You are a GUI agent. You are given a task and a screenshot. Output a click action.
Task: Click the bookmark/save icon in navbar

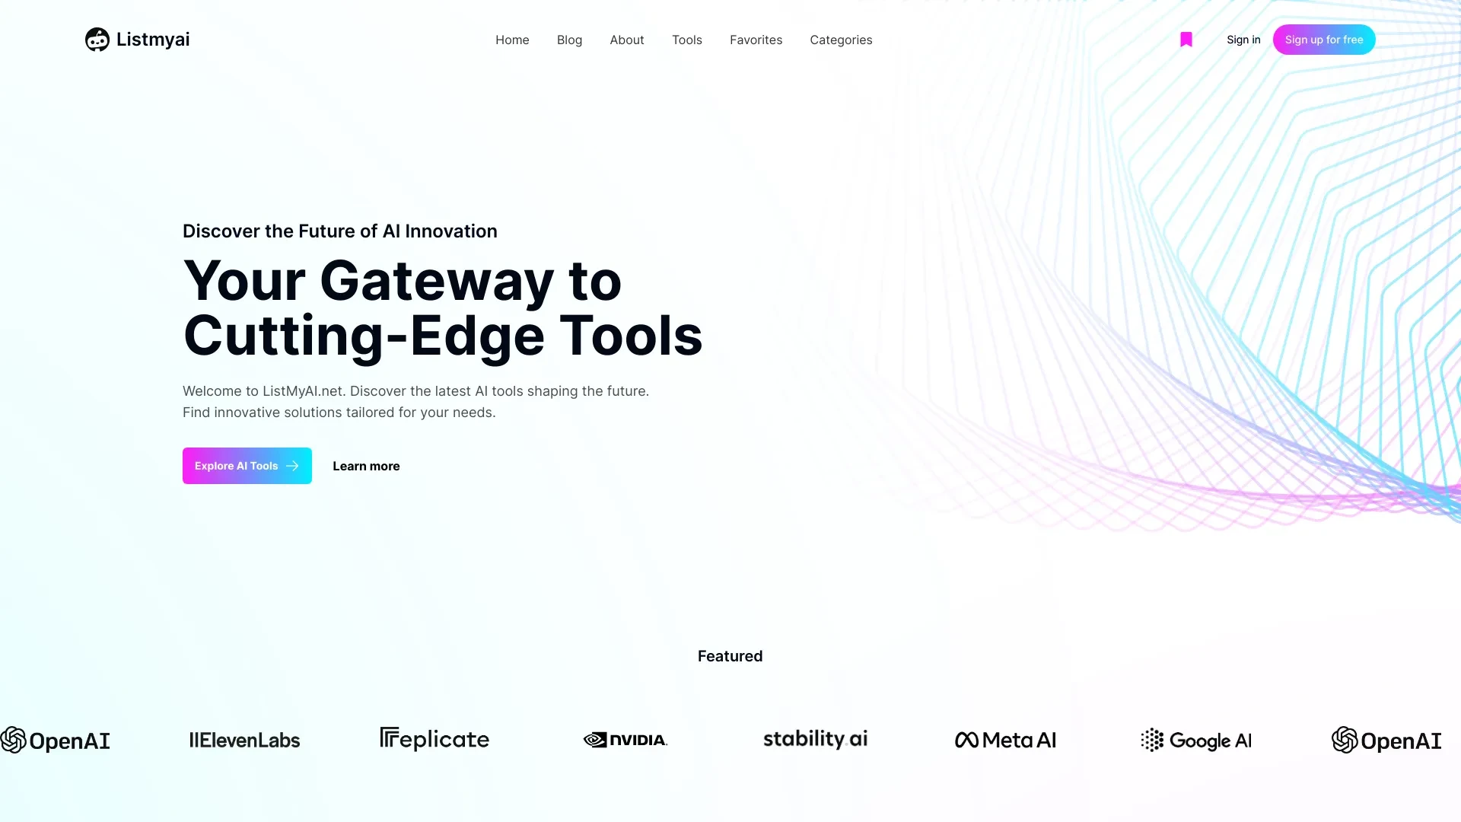1186,40
